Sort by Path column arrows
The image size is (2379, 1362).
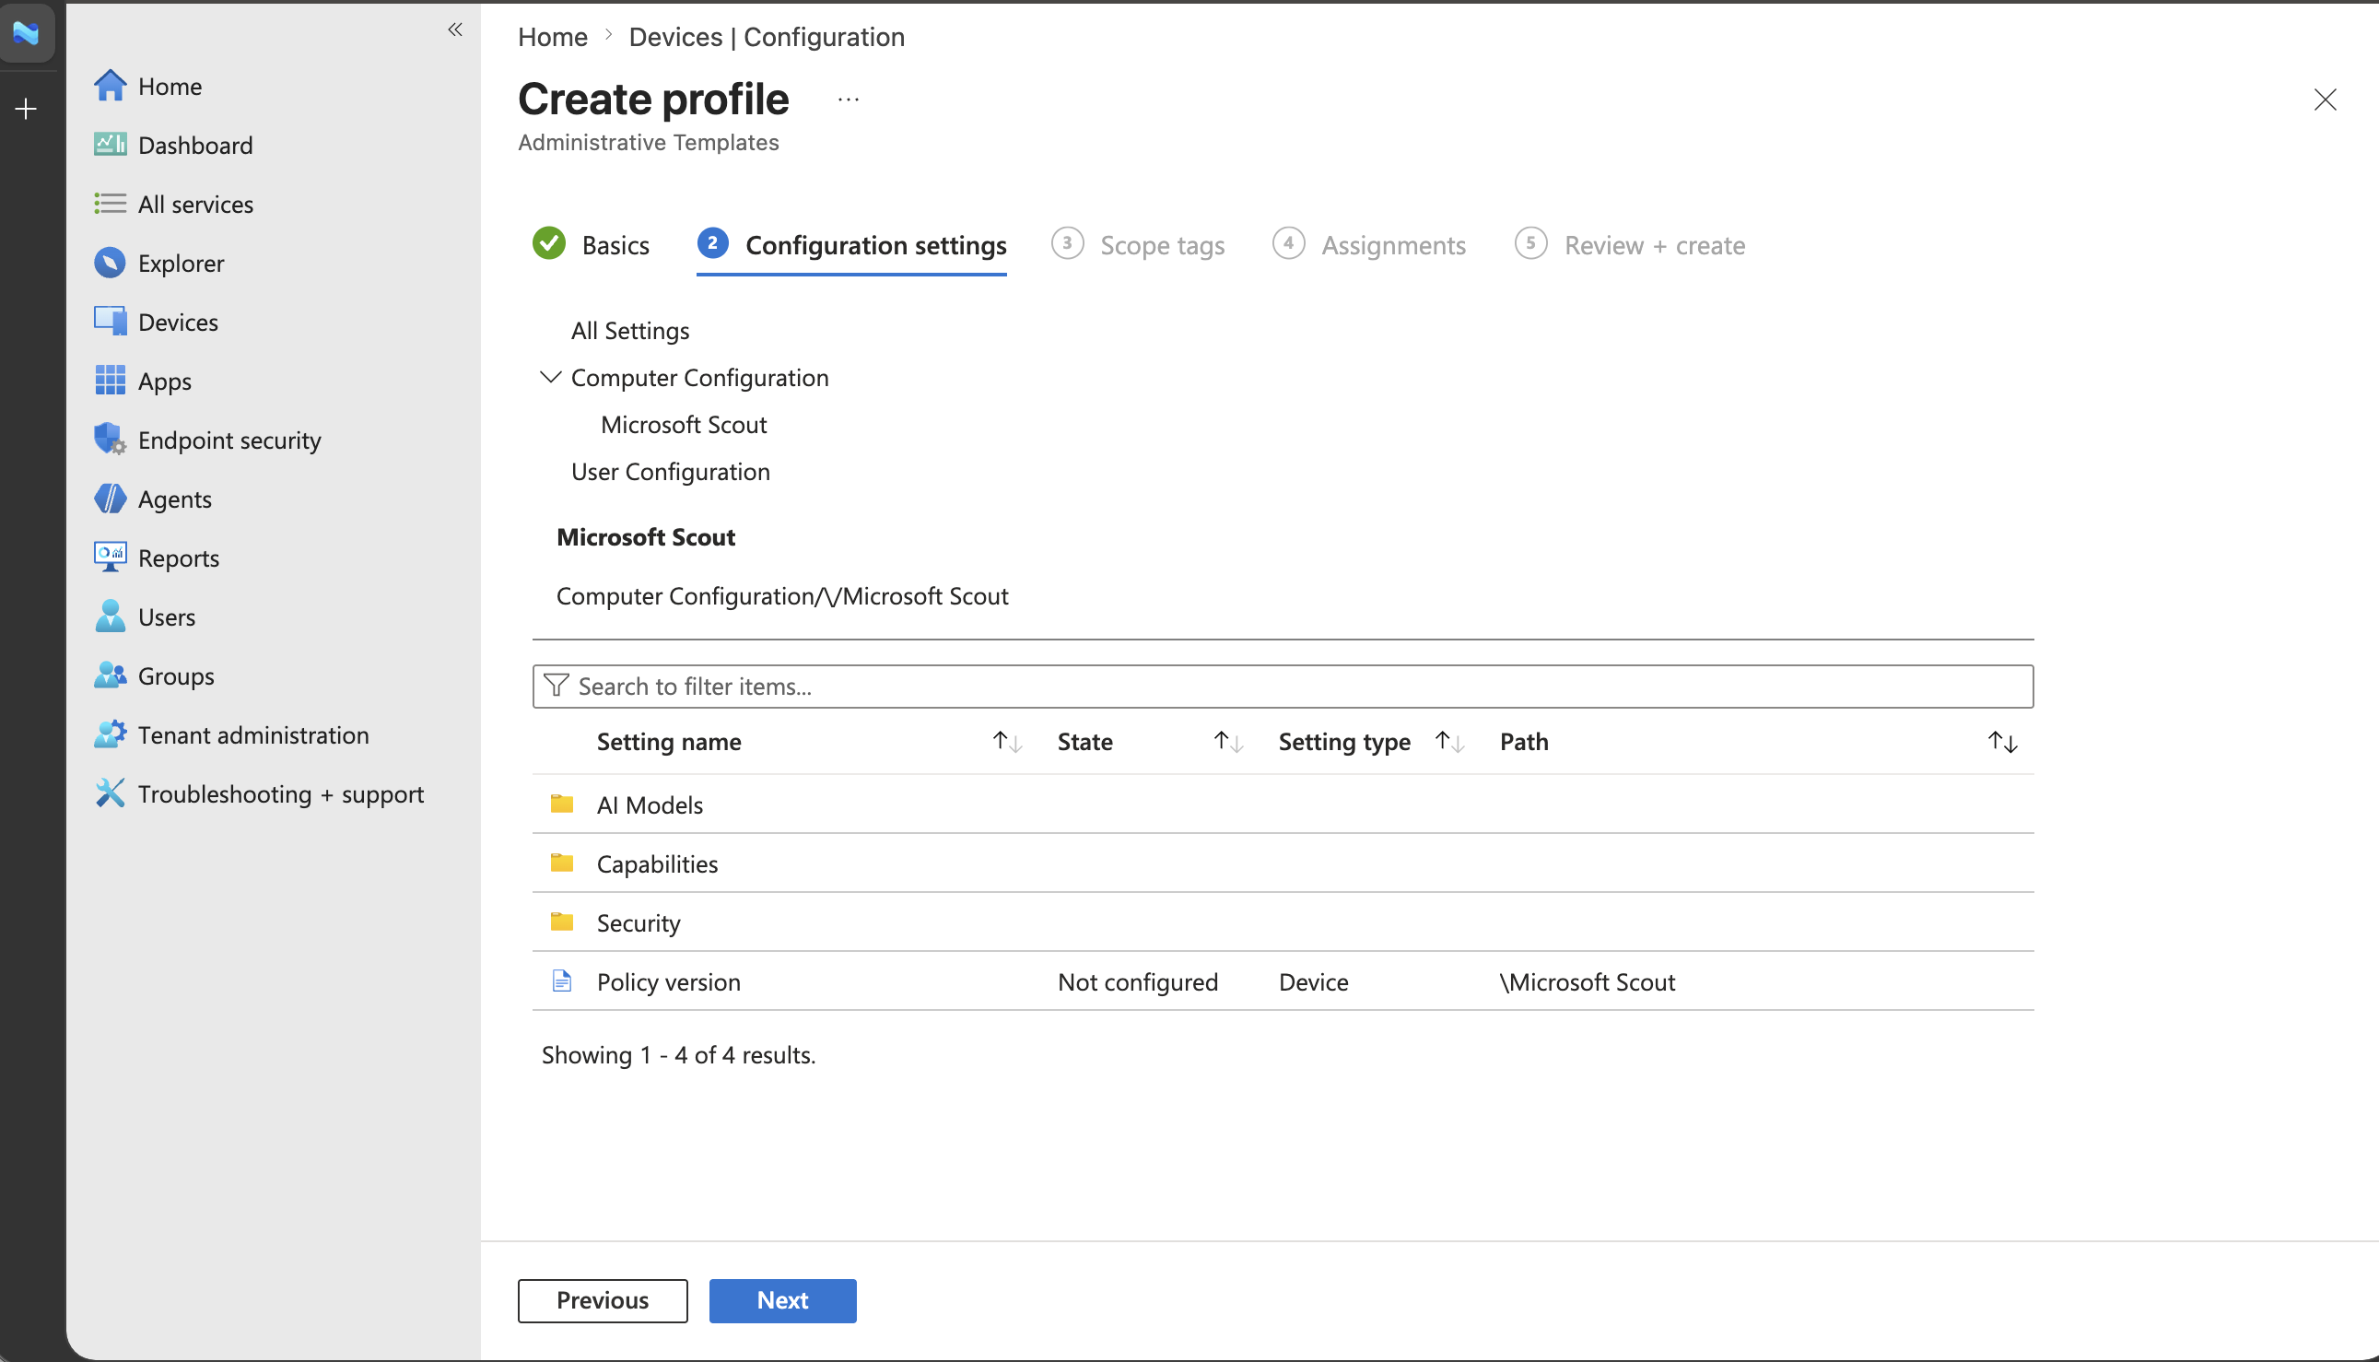coord(2002,742)
